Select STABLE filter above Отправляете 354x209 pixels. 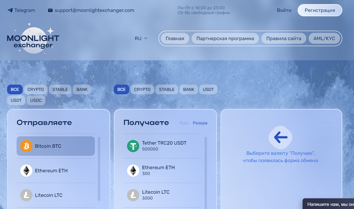[x=60, y=90]
